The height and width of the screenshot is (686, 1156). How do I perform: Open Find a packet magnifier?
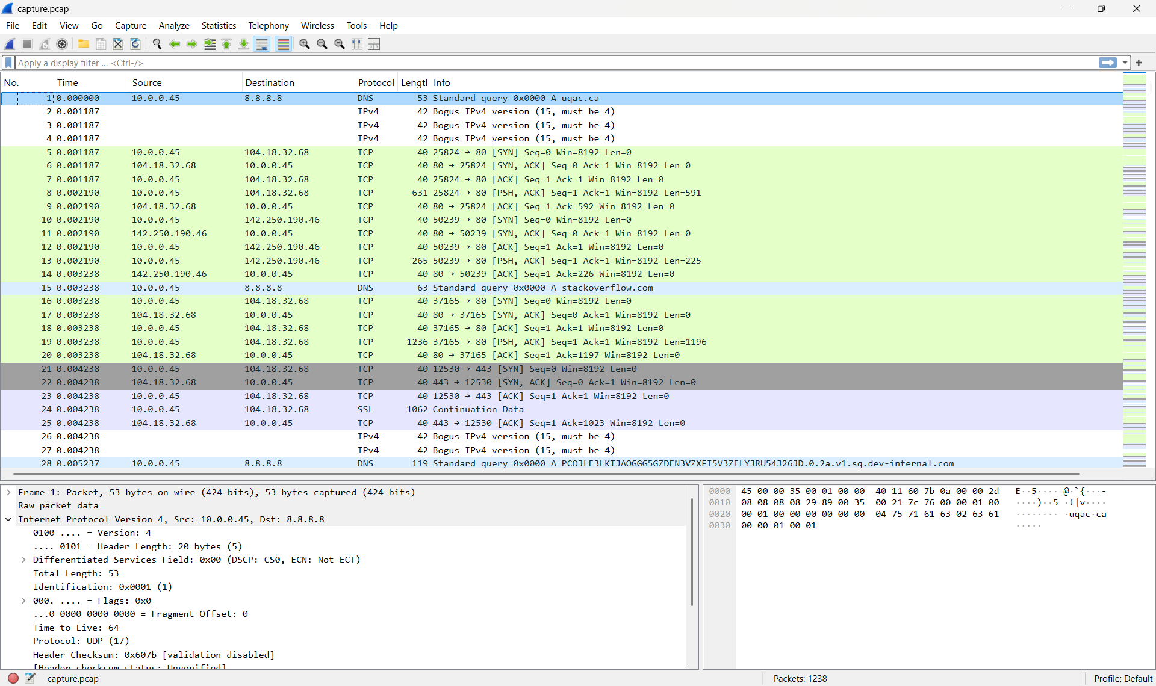point(157,44)
